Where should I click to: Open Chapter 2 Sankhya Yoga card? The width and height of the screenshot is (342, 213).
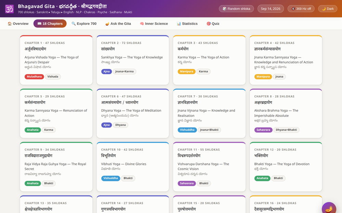133,60
